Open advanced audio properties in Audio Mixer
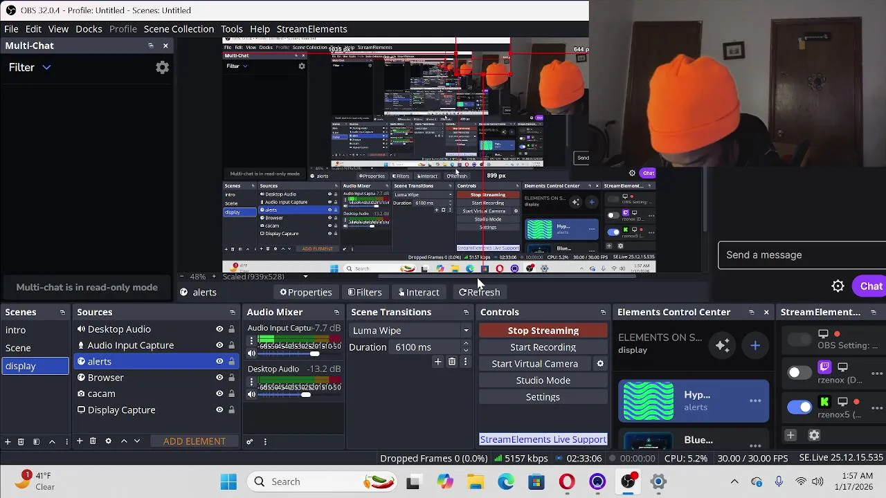Screen dimensions: 886x498 (x=250, y=441)
